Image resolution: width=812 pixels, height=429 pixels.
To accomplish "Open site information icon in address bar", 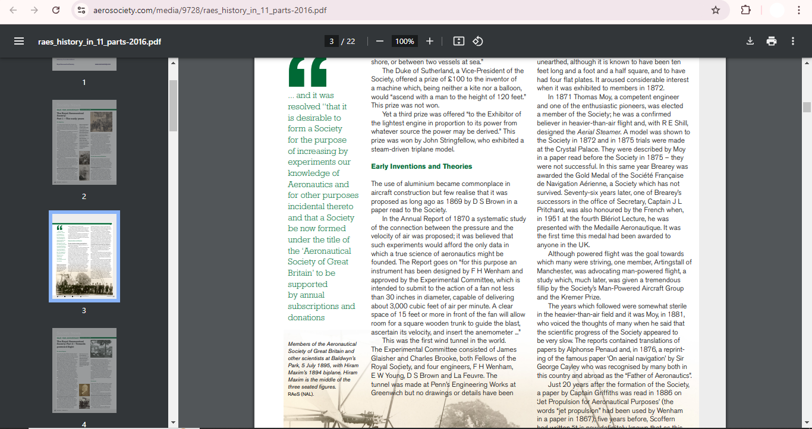I will click(x=82, y=10).
